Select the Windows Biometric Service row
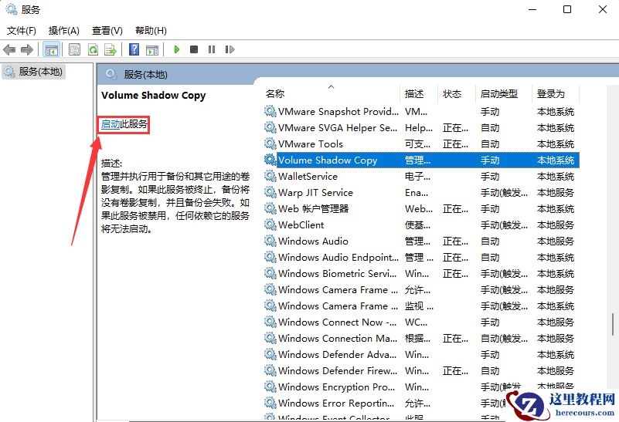 (421, 273)
